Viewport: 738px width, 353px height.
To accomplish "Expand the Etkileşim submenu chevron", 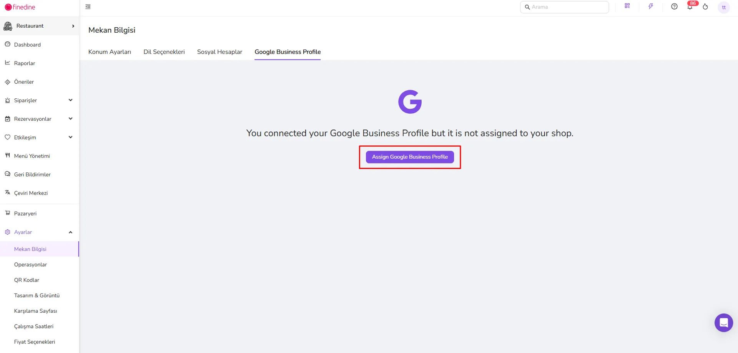I will (70, 137).
